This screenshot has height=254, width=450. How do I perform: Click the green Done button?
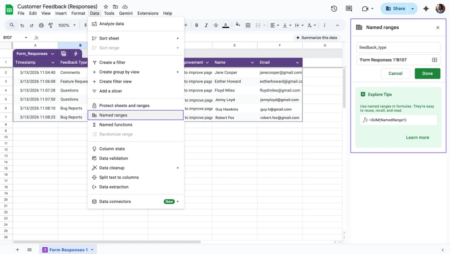click(x=427, y=74)
